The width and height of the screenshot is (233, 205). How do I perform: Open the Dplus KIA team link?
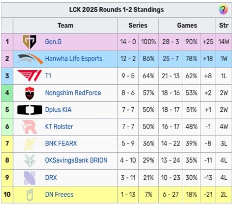click(58, 109)
